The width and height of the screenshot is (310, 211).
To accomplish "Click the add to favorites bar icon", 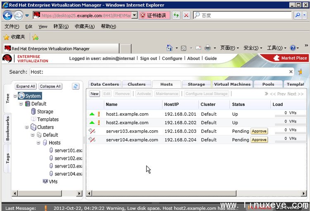I will coord(36,37).
